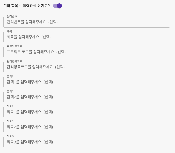The width and height of the screenshot is (175, 153).
Task: Click the small 금액1 floating label
Action: [10, 77]
